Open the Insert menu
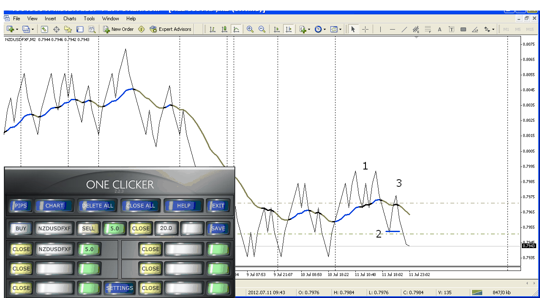The height and width of the screenshot is (298, 540). coord(50,19)
